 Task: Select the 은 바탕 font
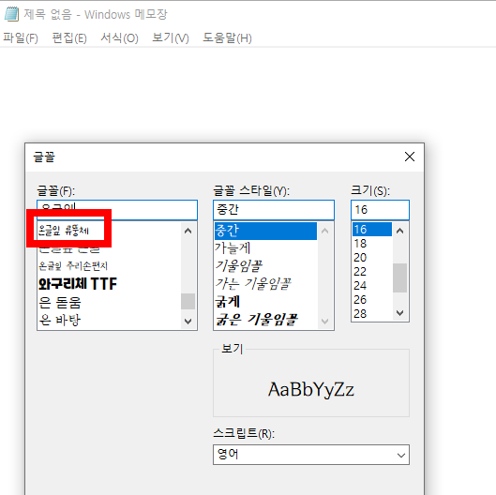(60, 320)
